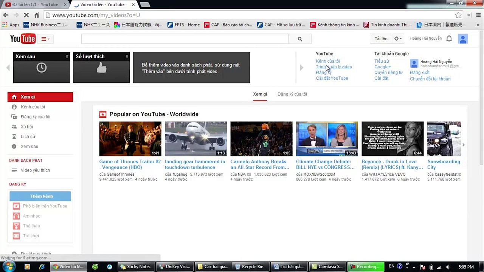Open the Apps bookmarks shortcut
Image resolution: width=484 pixels, height=272 pixels.
[x=11, y=25]
